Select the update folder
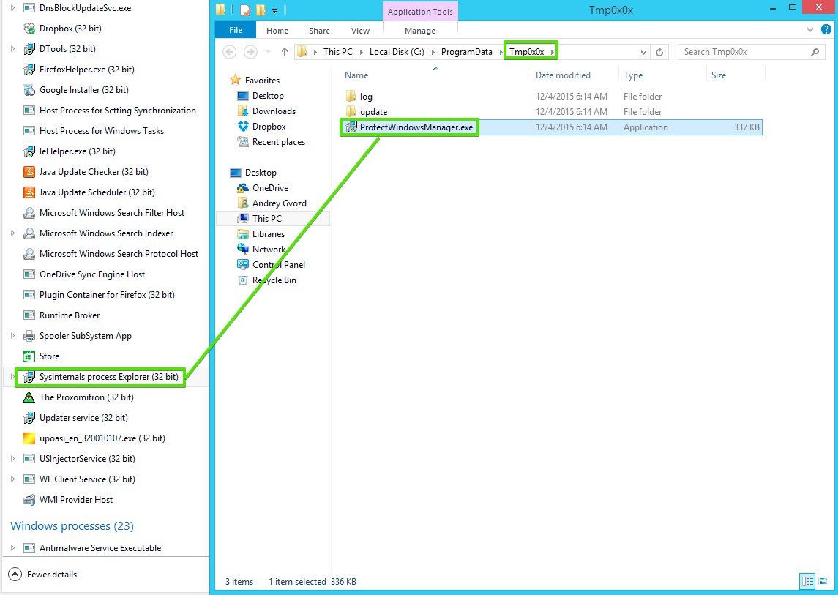The height and width of the screenshot is (595, 838). coord(373,112)
